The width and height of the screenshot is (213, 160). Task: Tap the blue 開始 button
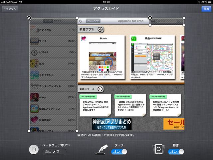tap(206, 9)
